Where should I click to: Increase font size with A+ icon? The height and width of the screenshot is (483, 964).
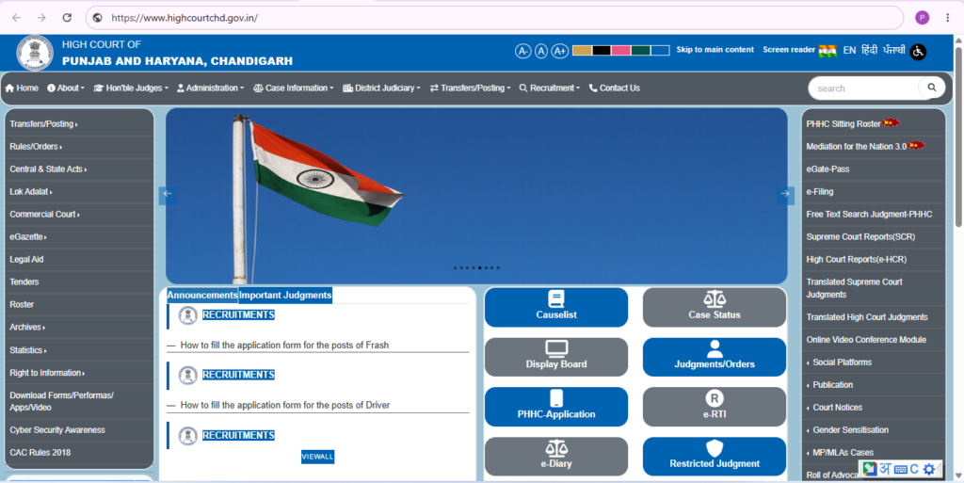pos(559,51)
